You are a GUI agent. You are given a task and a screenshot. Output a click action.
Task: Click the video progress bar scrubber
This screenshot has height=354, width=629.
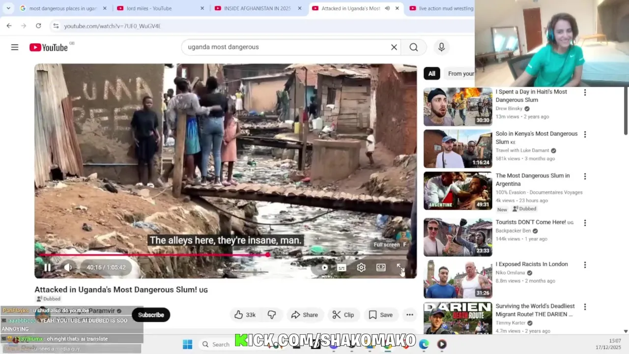click(x=268, y=255)
